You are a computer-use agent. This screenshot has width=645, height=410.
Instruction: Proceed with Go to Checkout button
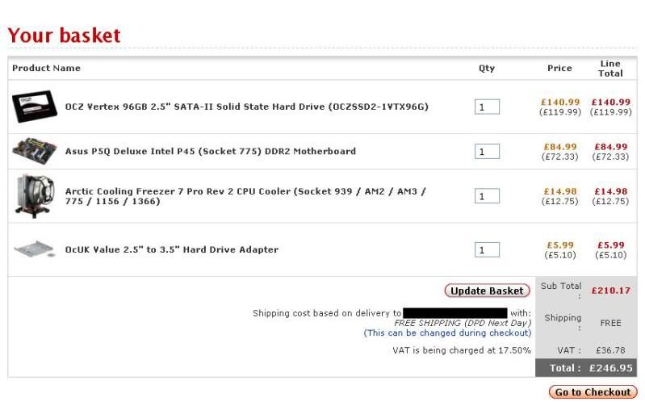point(593,392)
